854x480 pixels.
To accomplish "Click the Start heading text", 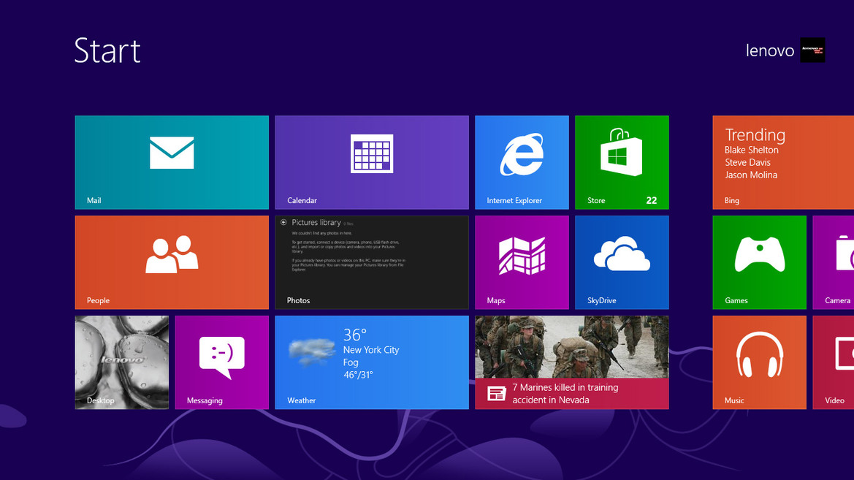I will pyautogui.click(x=107, y=50).
